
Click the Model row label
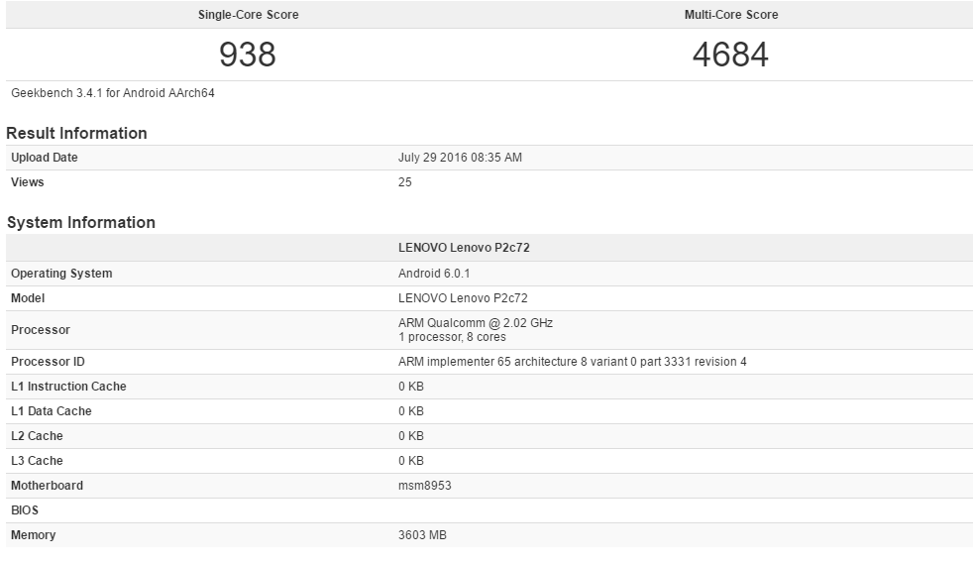(28, 298)
